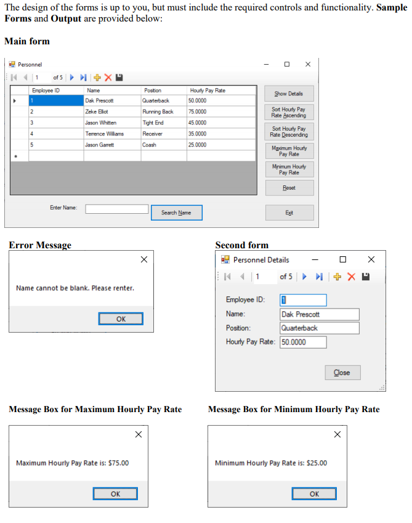Close the Name cannot be blank error dialog
412x523 pixels.
point(144,259)
